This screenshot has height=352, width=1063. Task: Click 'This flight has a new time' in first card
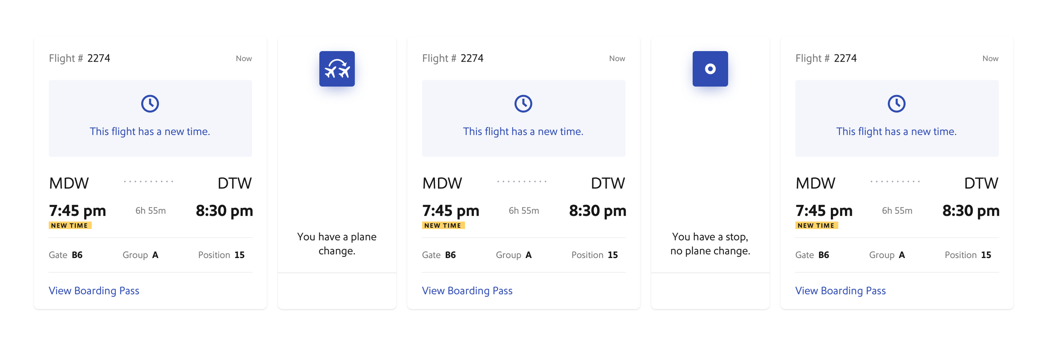click(150, 132)
